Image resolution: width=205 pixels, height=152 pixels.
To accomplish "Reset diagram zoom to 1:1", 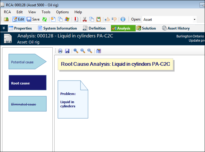I will click(90, 51).
